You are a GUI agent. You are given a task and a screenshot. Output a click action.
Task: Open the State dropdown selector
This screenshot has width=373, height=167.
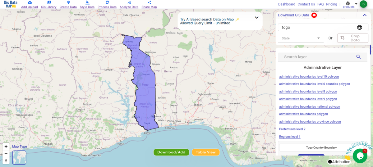300,38
